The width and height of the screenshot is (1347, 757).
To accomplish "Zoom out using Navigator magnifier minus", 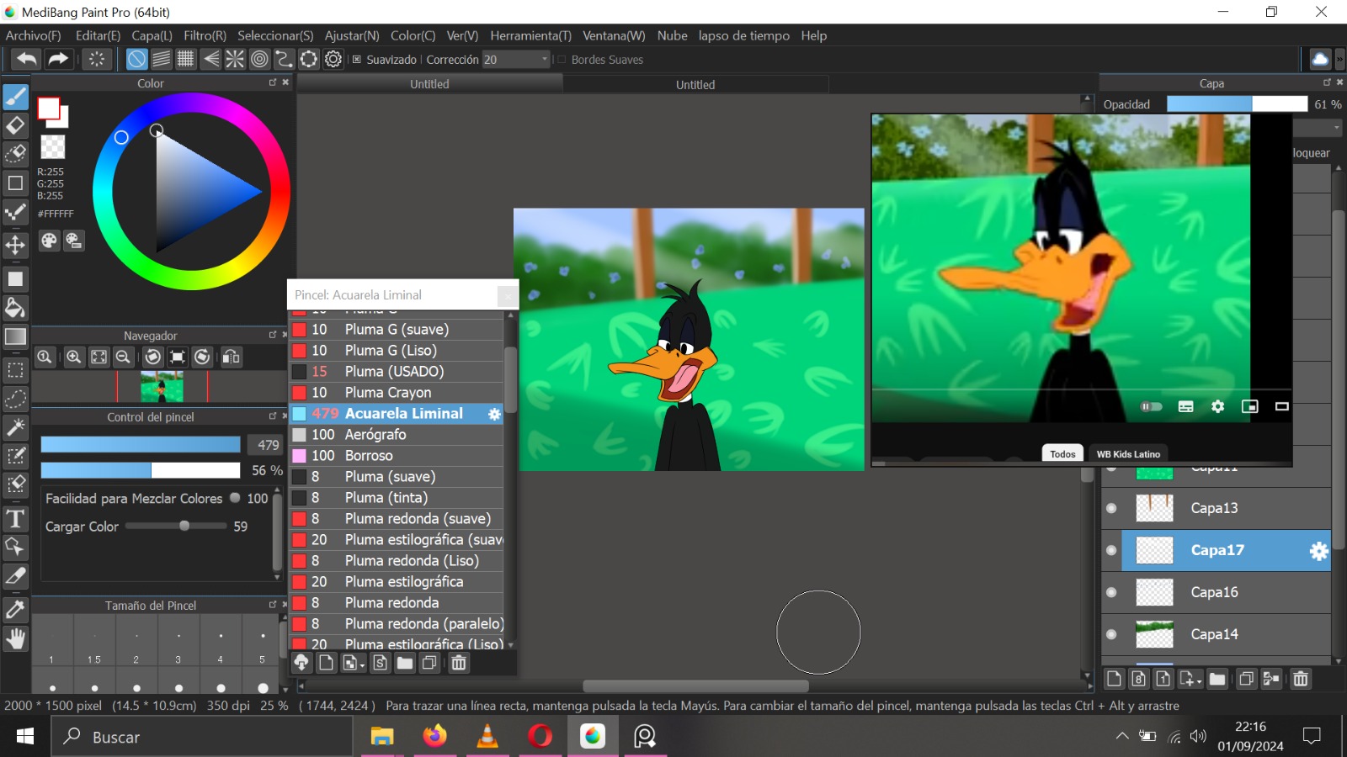I will tap(123, 357).
